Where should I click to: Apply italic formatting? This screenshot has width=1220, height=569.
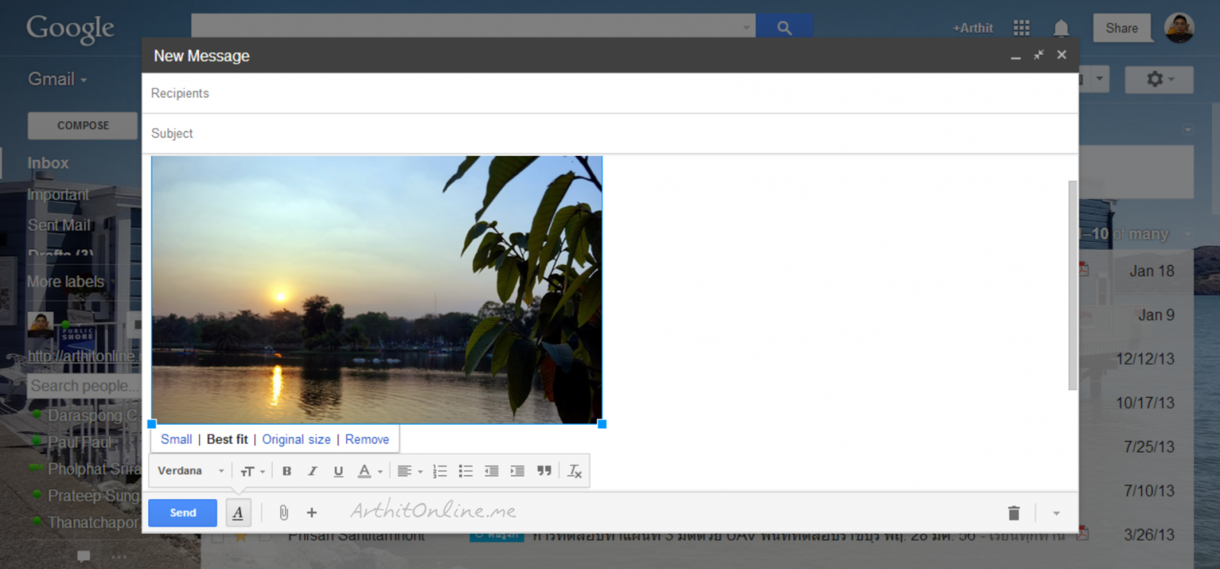coord(313,471)
